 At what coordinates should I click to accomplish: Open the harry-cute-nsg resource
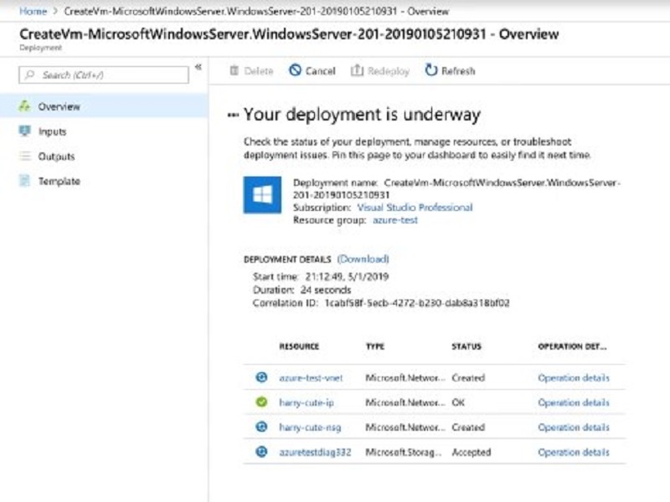(x=310, y=428)
